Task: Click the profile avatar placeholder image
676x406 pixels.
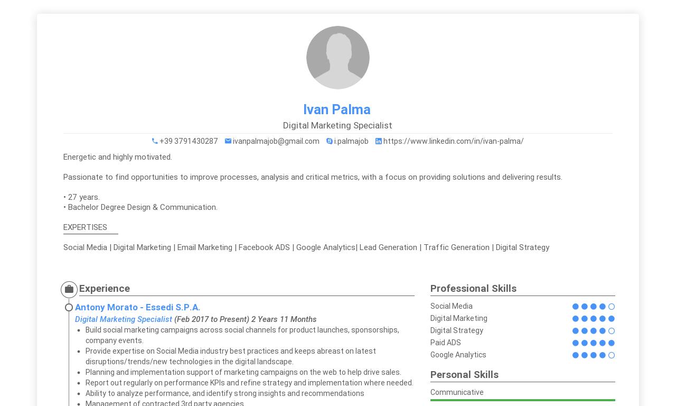Action: coord(338,58)
